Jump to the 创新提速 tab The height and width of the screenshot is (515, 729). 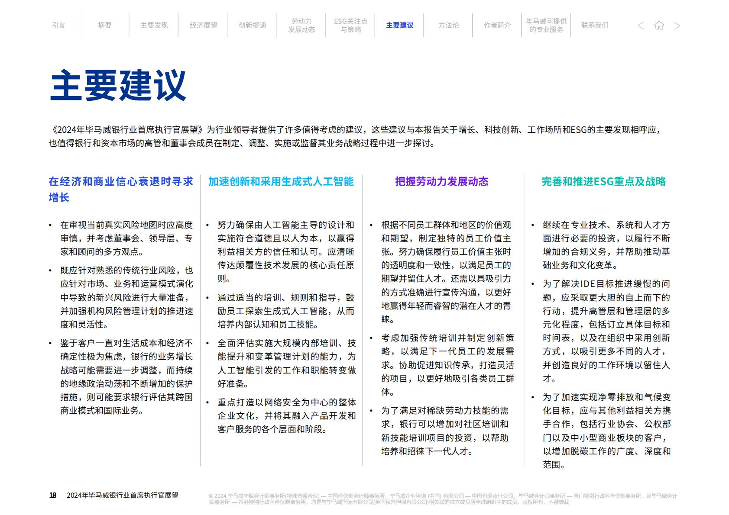click(252, 25)
